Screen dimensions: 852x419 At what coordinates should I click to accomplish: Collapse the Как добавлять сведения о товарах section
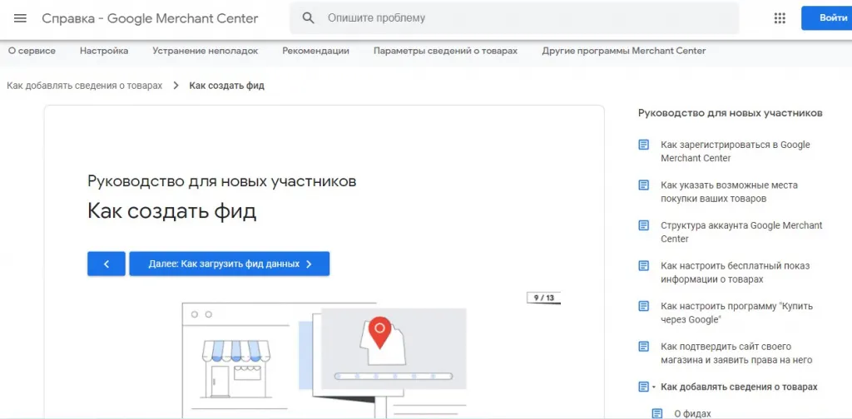point(654,387)
